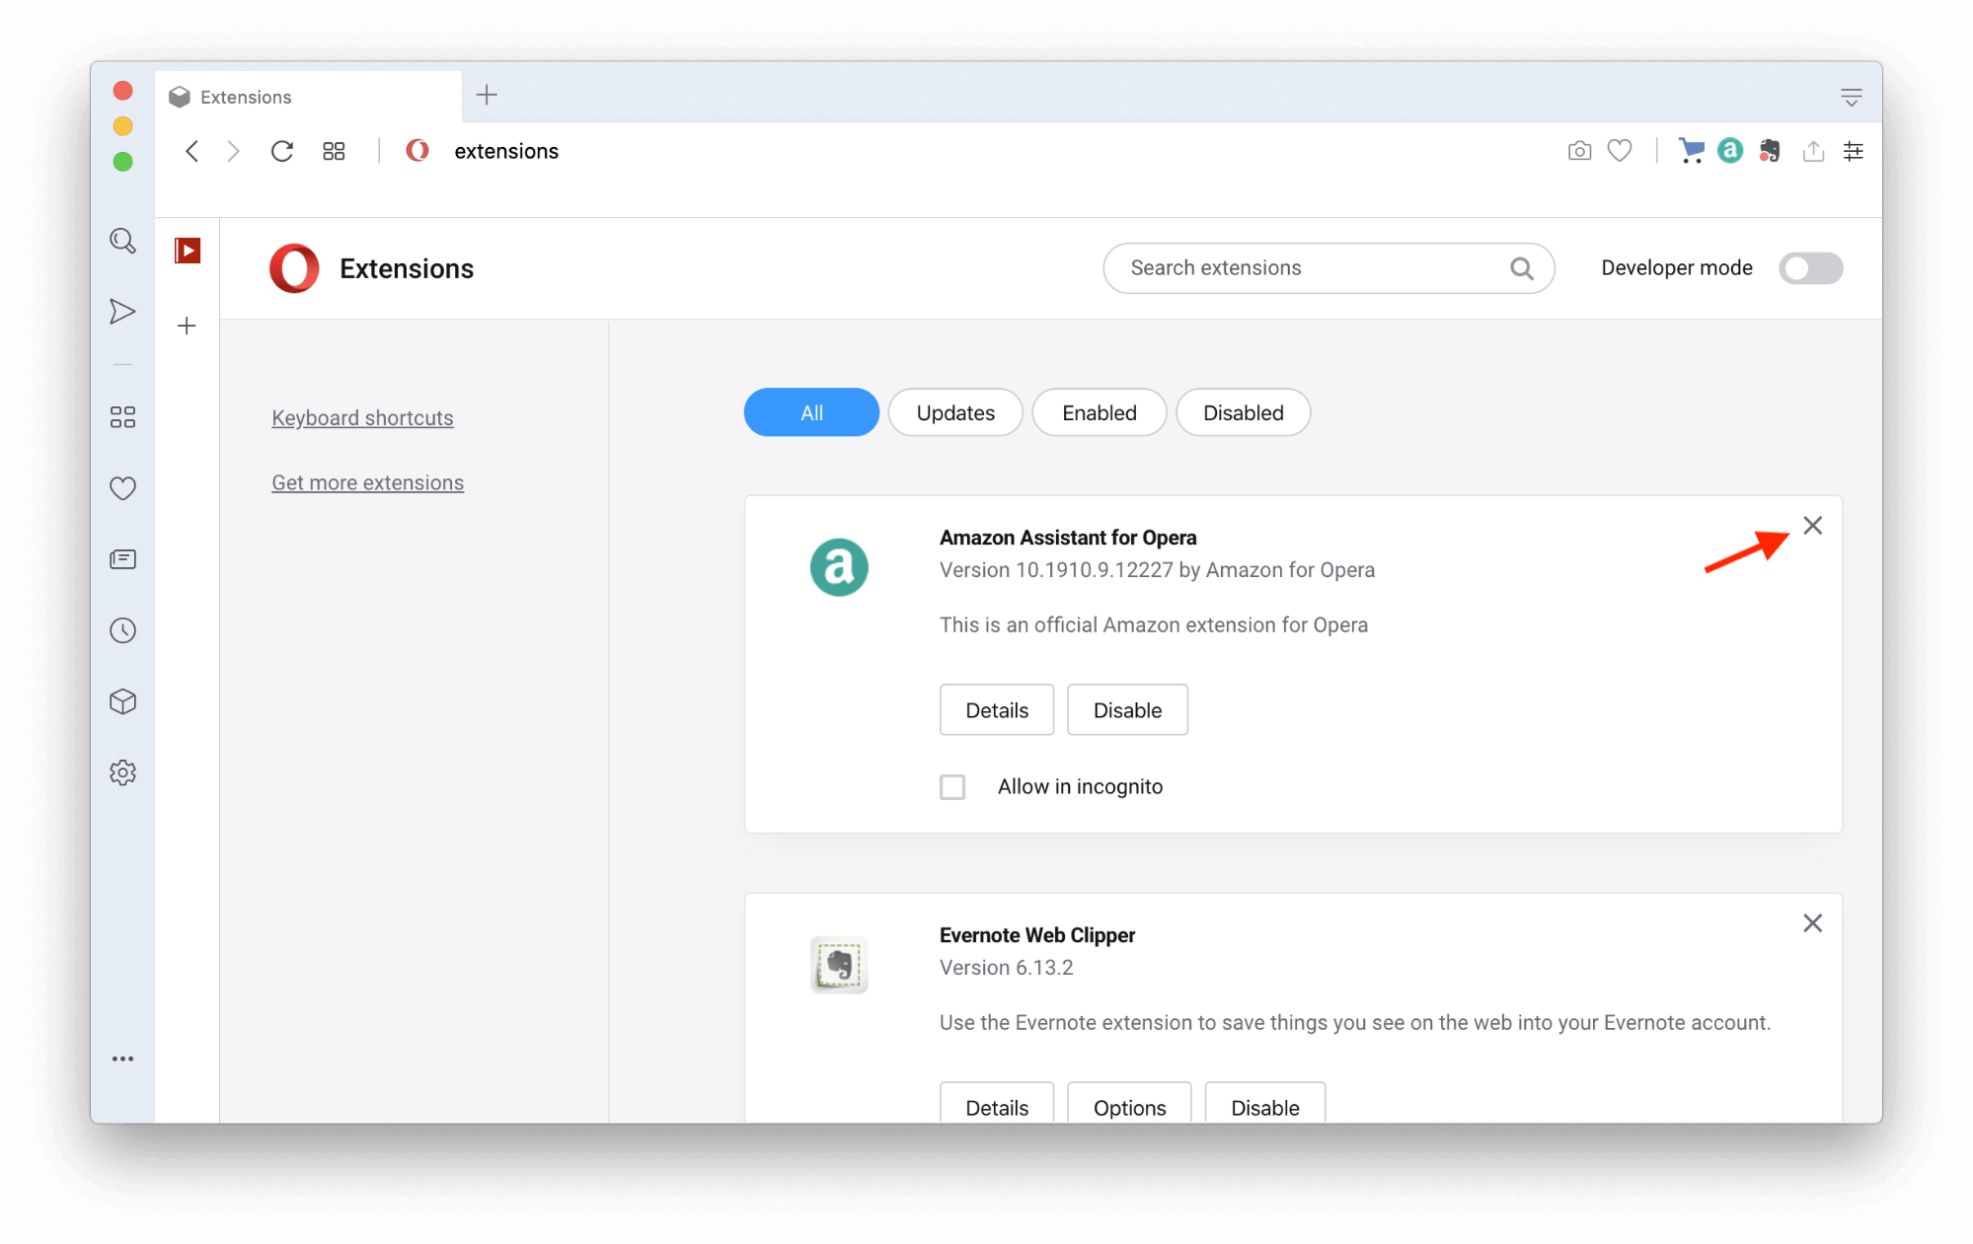The height and width of the screenshot is (1244, 1973).
Task: Click Details button for Amazon Assistant
Action: 997,709
